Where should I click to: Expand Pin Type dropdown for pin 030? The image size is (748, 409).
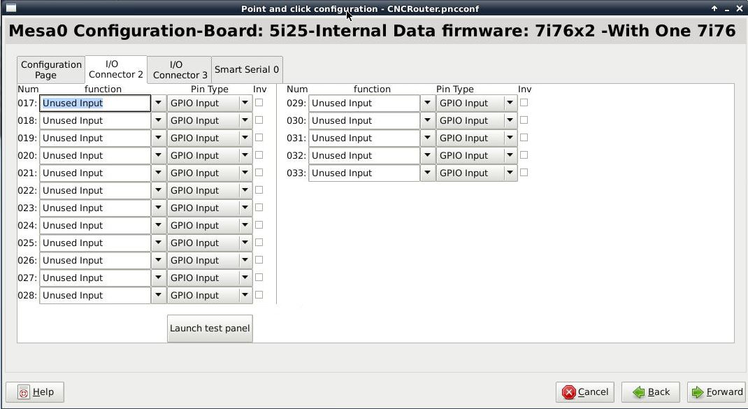click(510, 120)
